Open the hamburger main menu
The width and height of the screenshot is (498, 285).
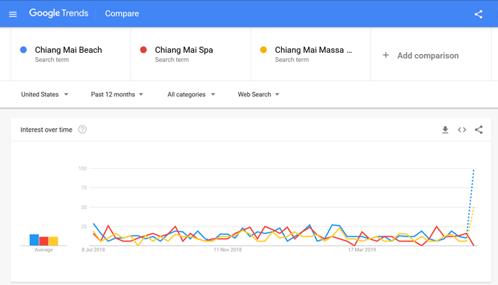point(13,14)
